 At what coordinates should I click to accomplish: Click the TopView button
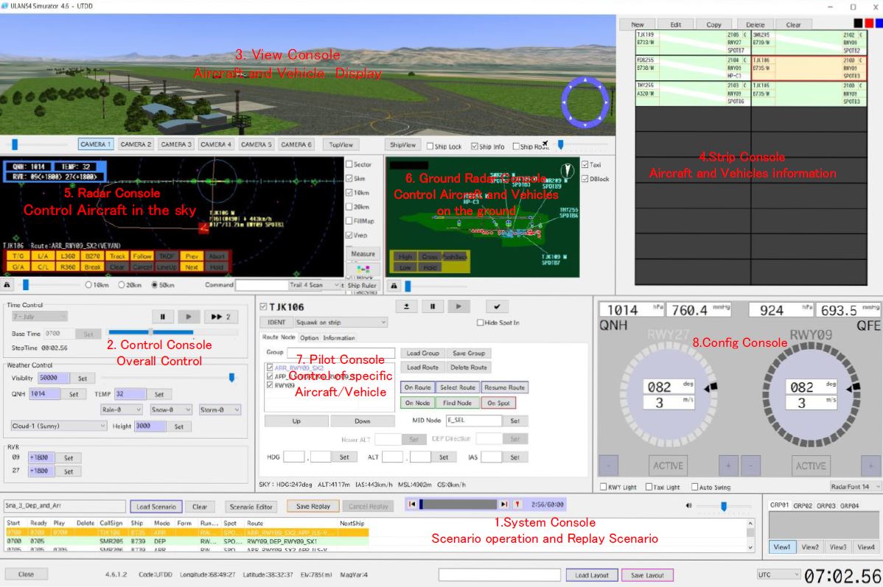point(341,144)
